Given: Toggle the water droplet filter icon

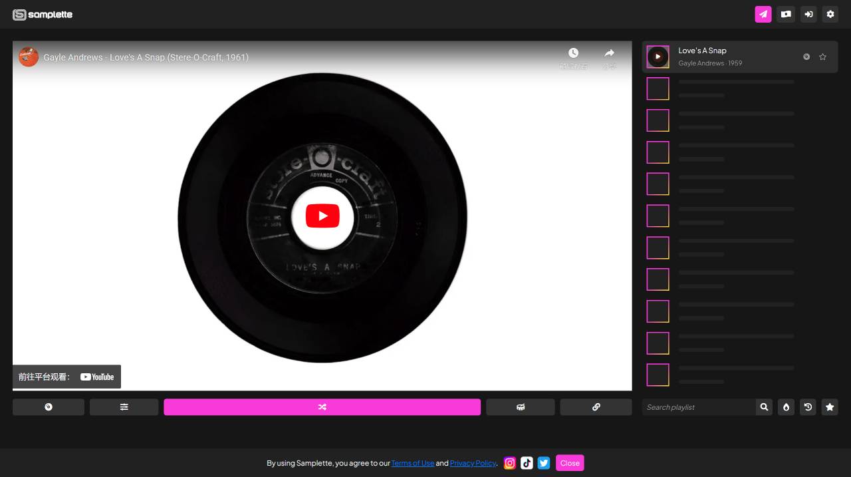Looking at the screenshot, I should 786,406.
